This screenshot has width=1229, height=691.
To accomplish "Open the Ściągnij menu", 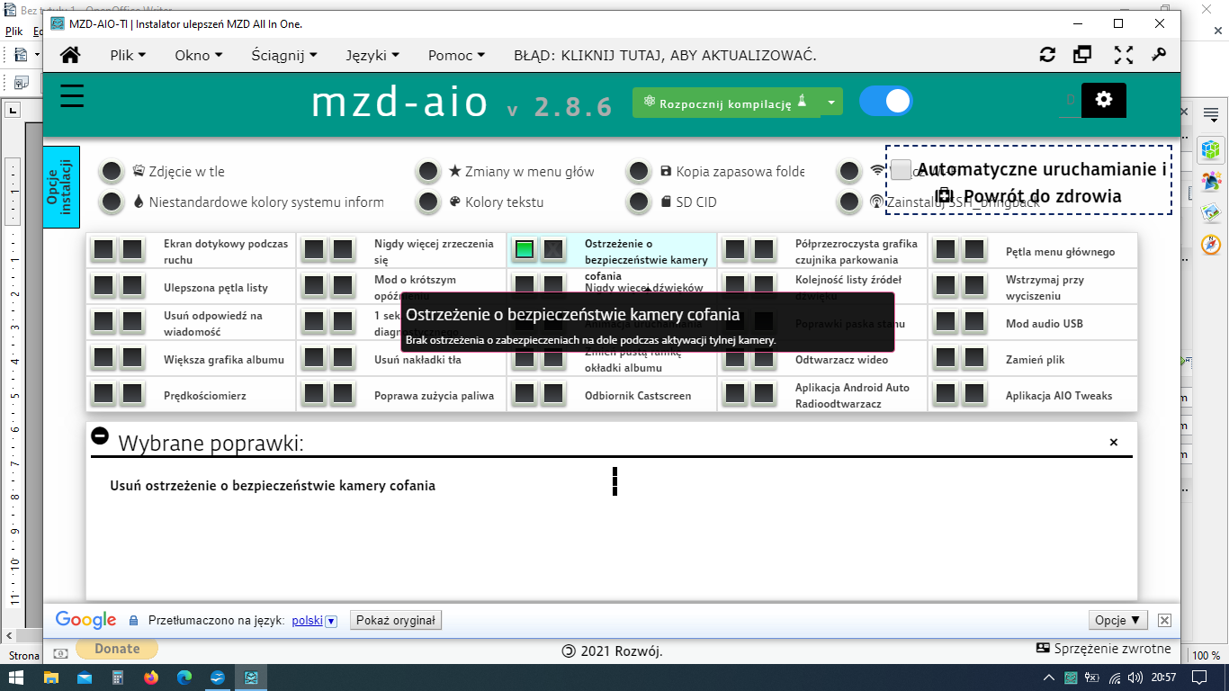I will coord(284,55).
